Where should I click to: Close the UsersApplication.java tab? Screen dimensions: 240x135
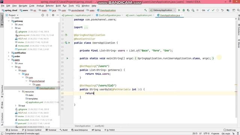[182, 15]
